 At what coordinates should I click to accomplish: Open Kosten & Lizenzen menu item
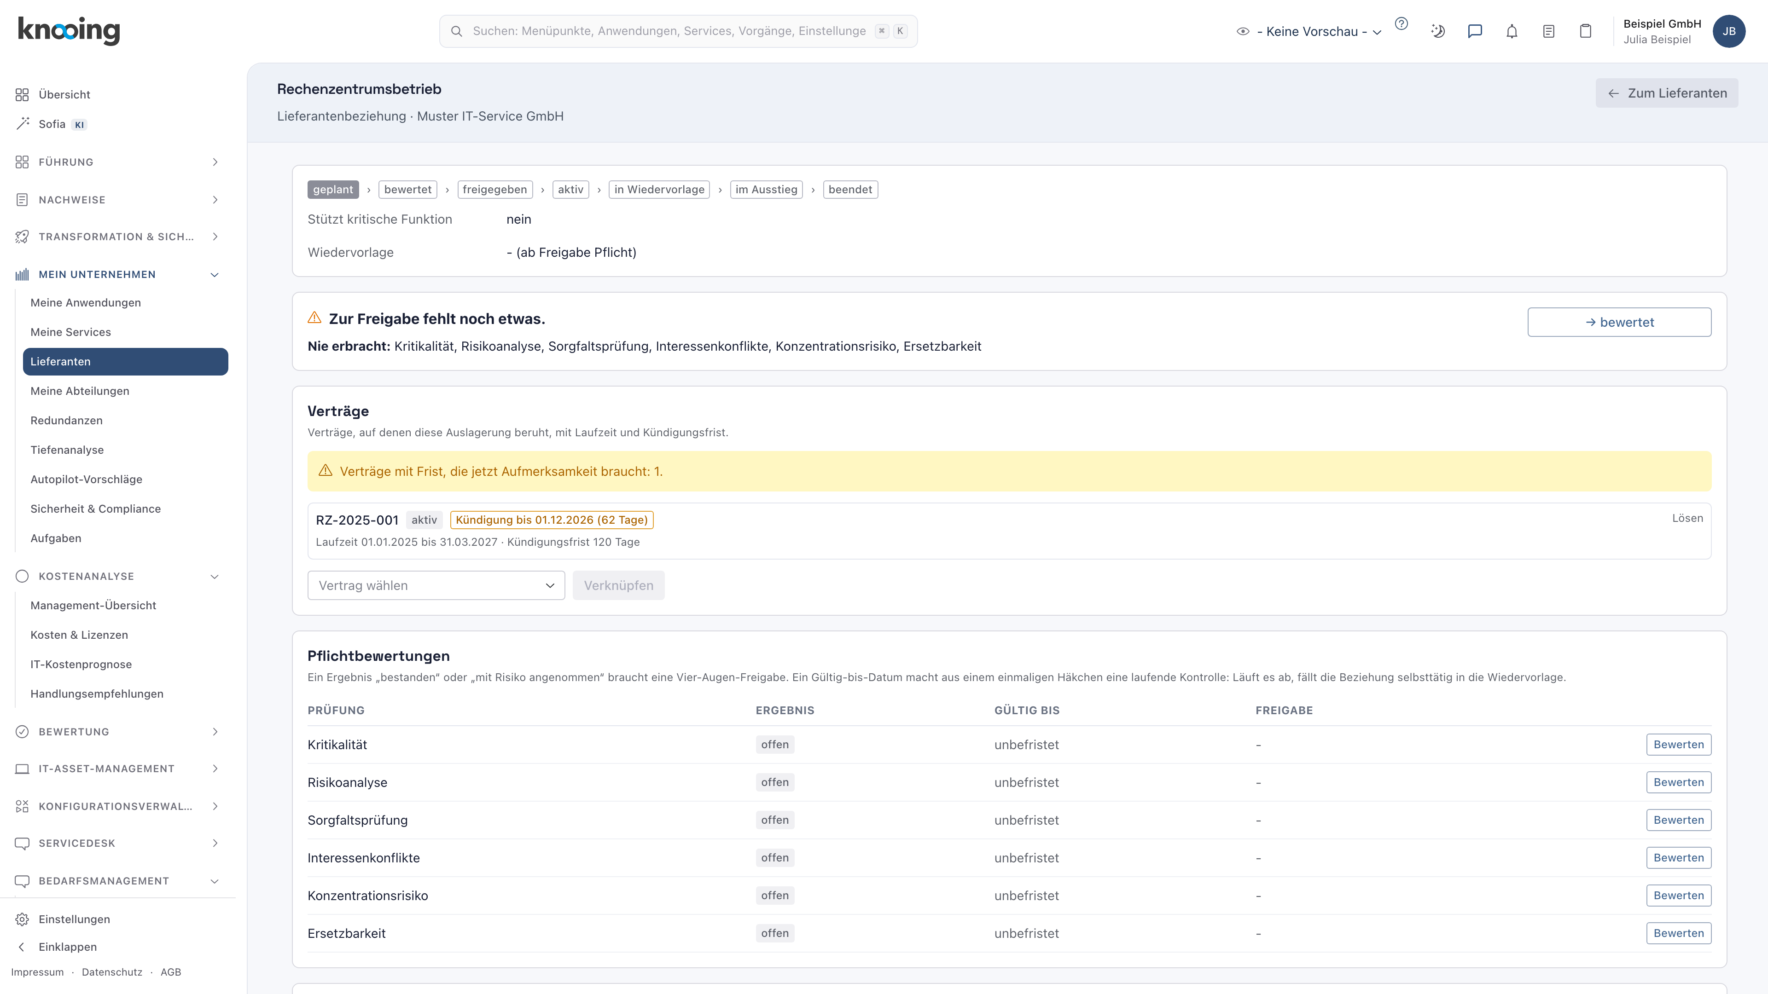click(79, 635)
